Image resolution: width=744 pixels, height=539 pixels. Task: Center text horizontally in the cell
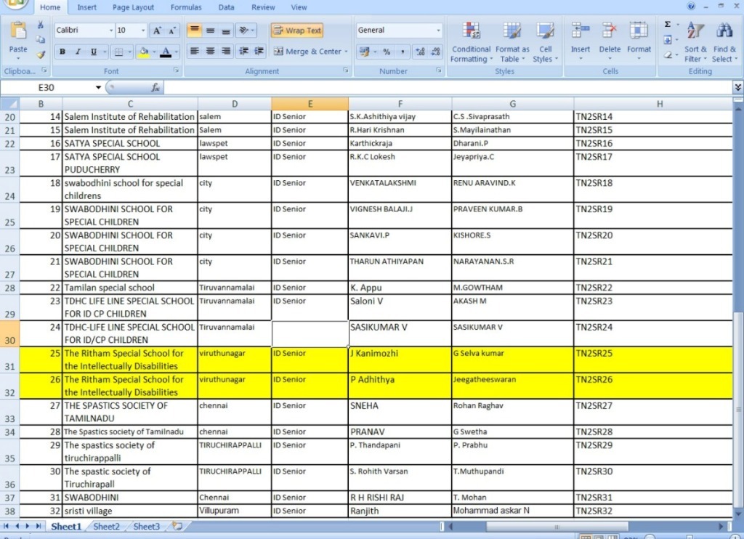click(x=210, y=52)
